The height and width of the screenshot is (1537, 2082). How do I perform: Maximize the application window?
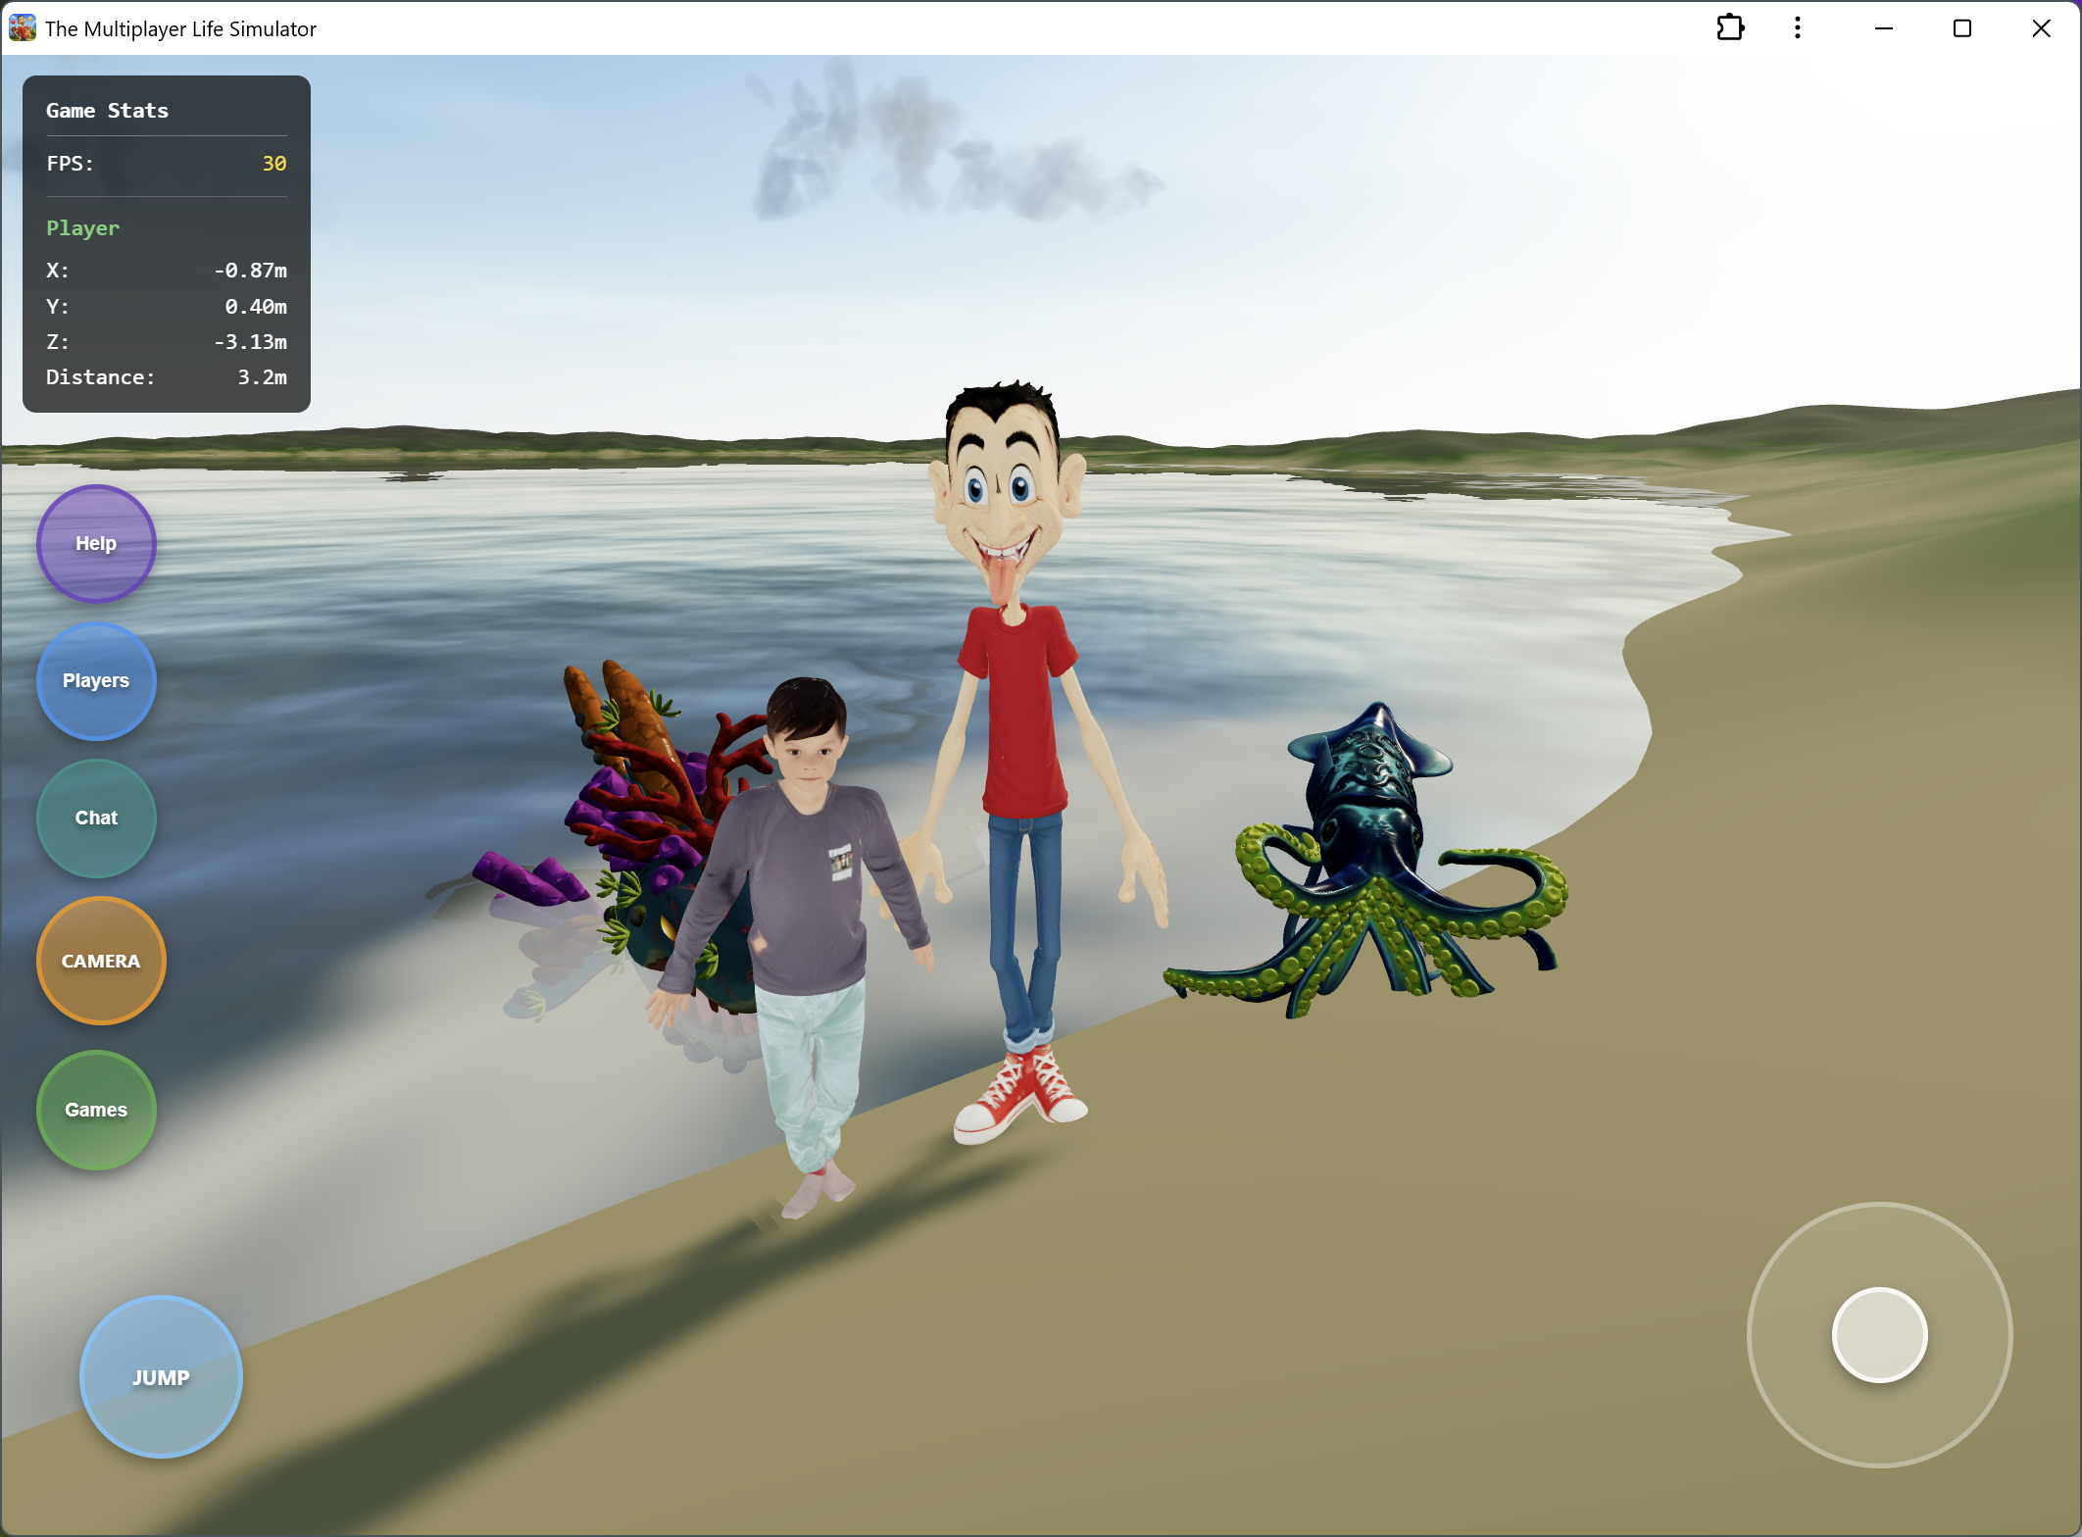[x=1961, y=27]
